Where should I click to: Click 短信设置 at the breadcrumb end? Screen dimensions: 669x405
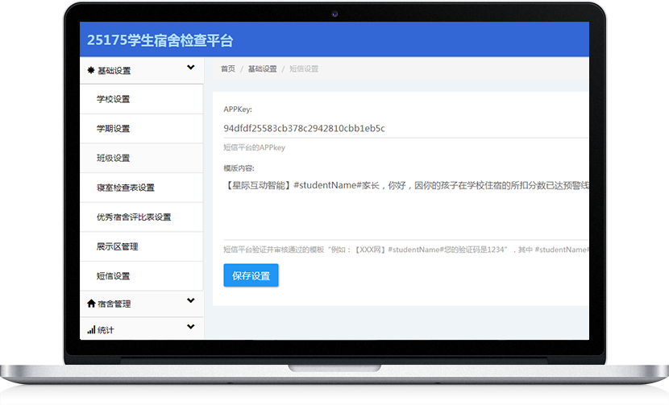coord(304,69)
